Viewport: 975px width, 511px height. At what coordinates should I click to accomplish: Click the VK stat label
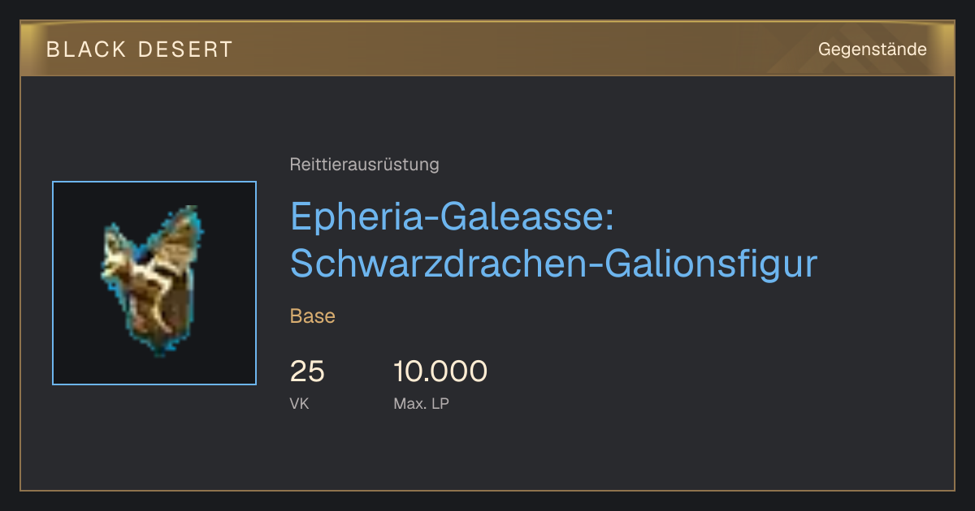299,403
